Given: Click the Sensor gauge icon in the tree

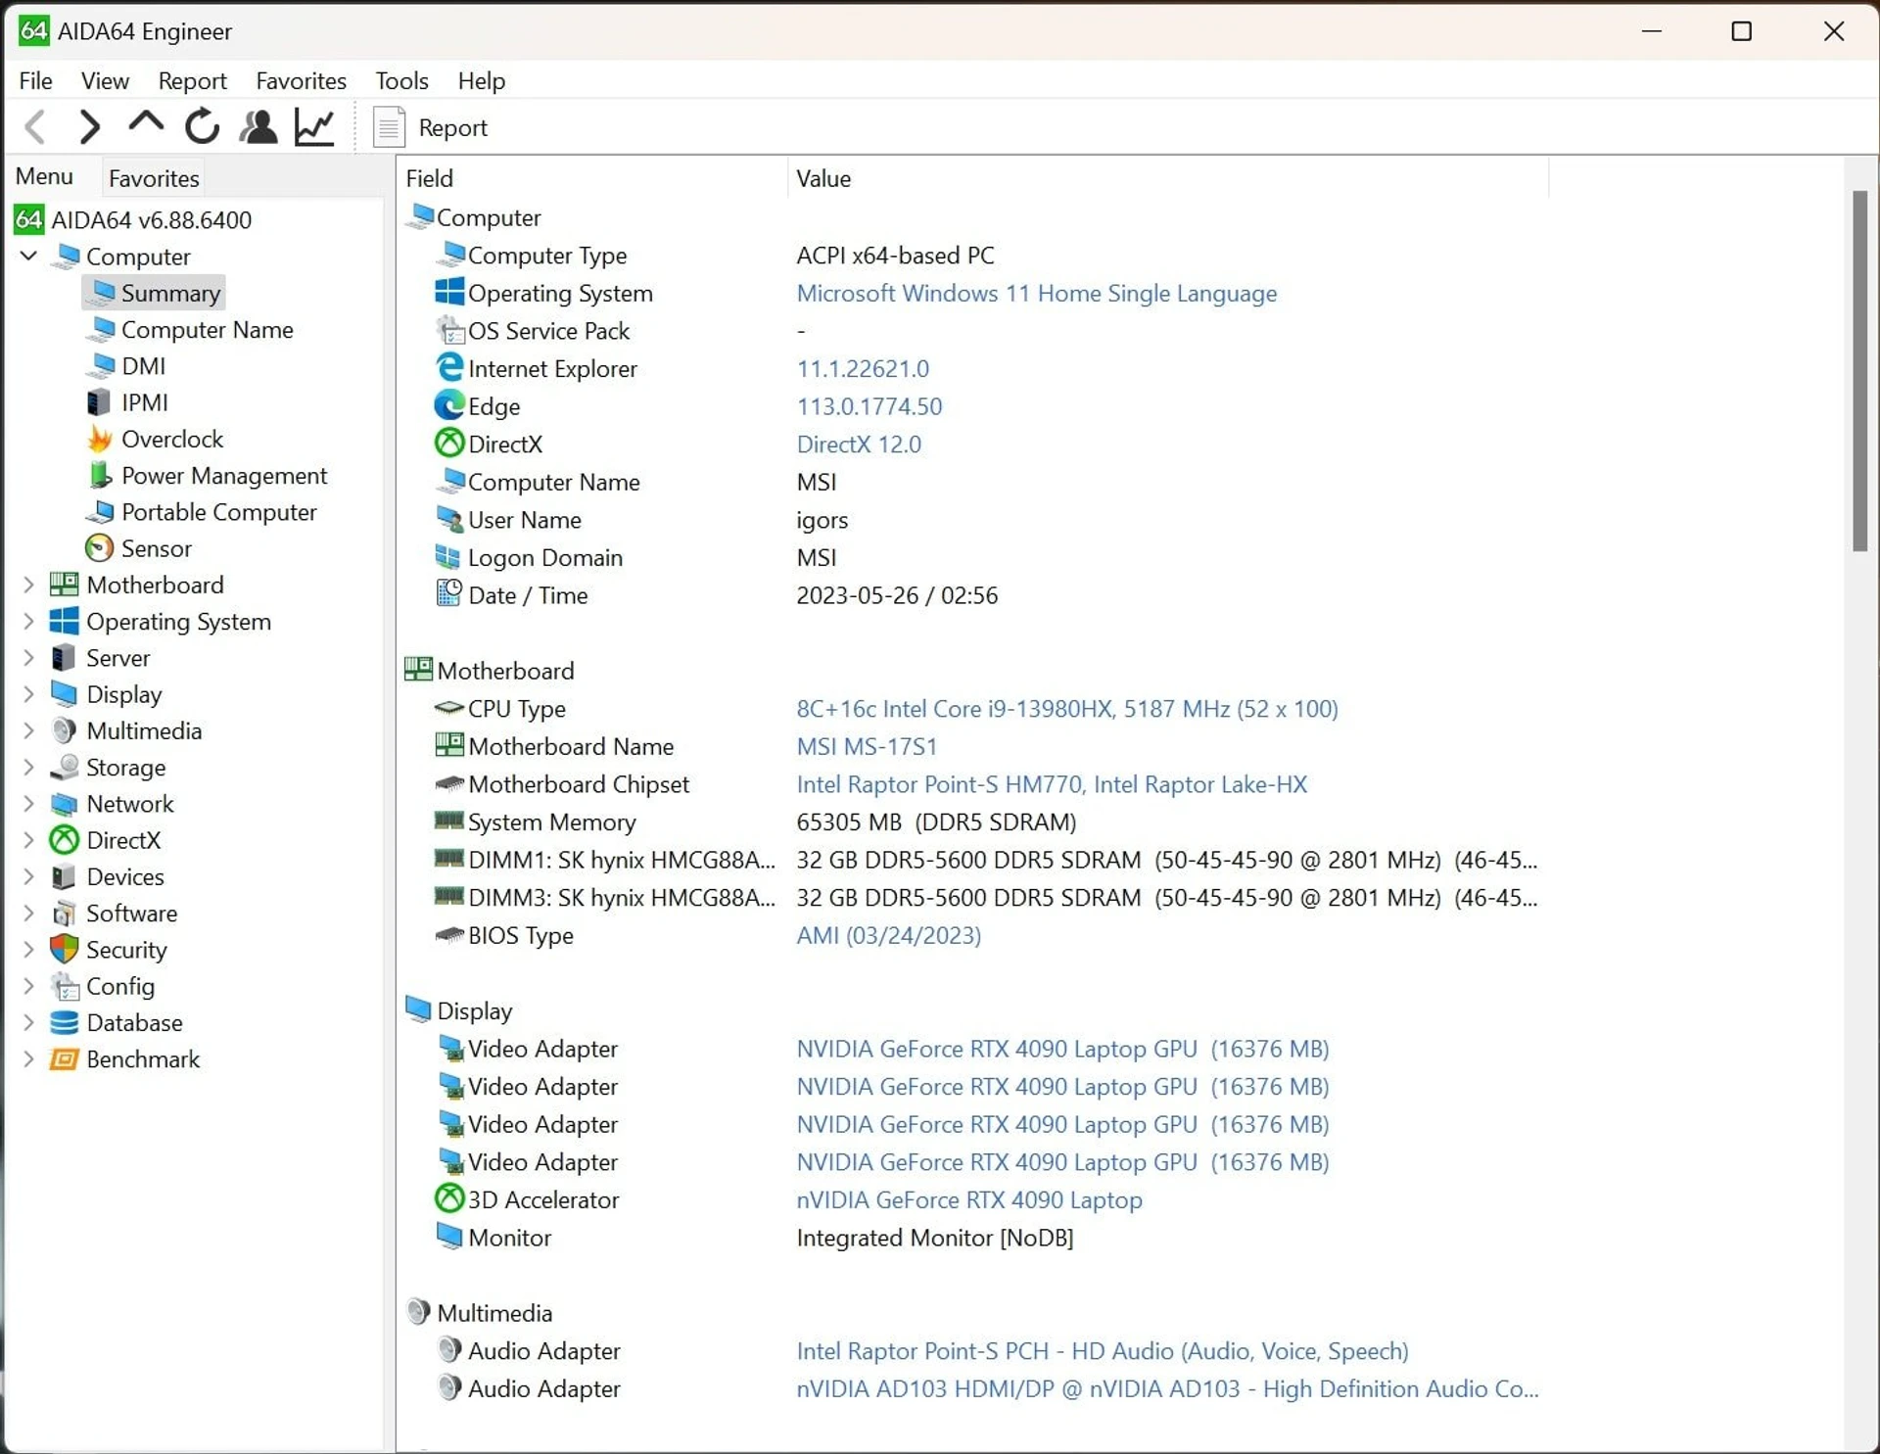Looking at the screenshot, I should [99, 548].
